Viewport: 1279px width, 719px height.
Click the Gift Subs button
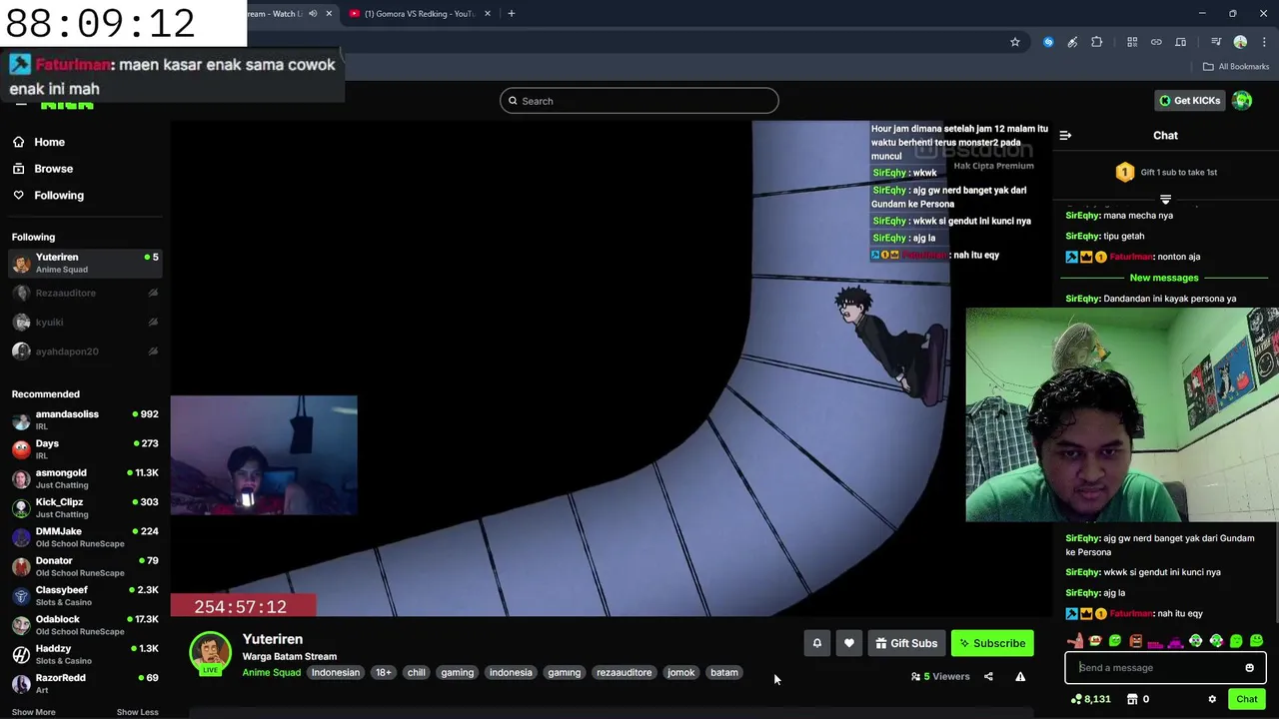(906, 644)
